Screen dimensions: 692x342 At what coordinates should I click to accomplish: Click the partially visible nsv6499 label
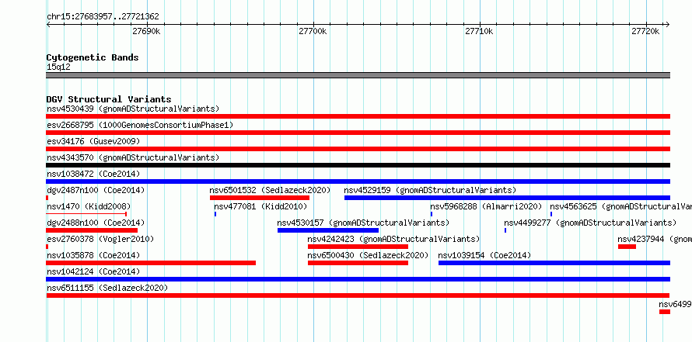tap(675, 304)
